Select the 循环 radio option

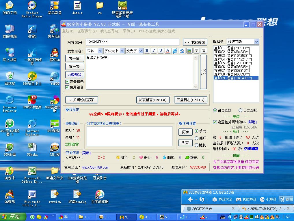(x=197, y=138)
